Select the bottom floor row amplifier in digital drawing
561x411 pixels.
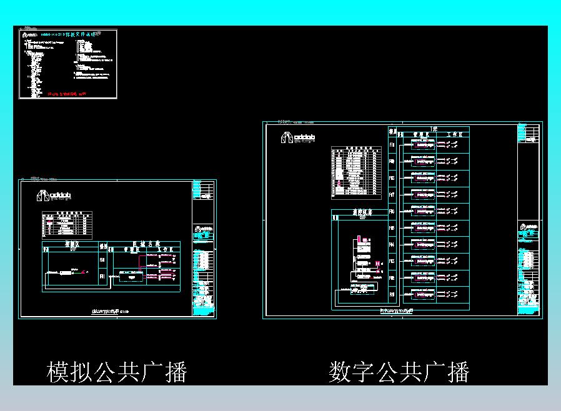[x=422, y=294]
